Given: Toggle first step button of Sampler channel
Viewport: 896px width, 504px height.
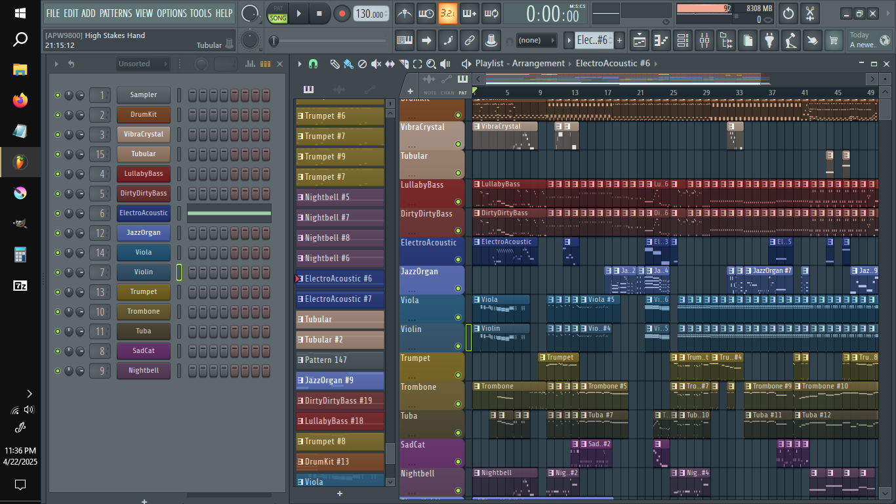Looking at the screenshot, I should pyautogui.click(x=193, y=95).
